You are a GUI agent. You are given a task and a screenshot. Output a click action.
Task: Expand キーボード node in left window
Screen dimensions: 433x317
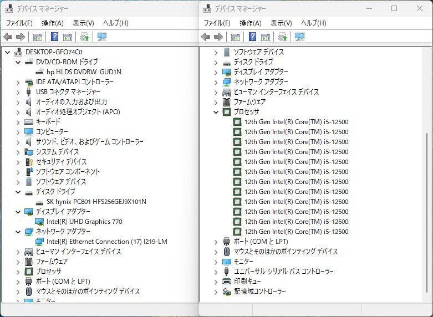tap(18, 122)
